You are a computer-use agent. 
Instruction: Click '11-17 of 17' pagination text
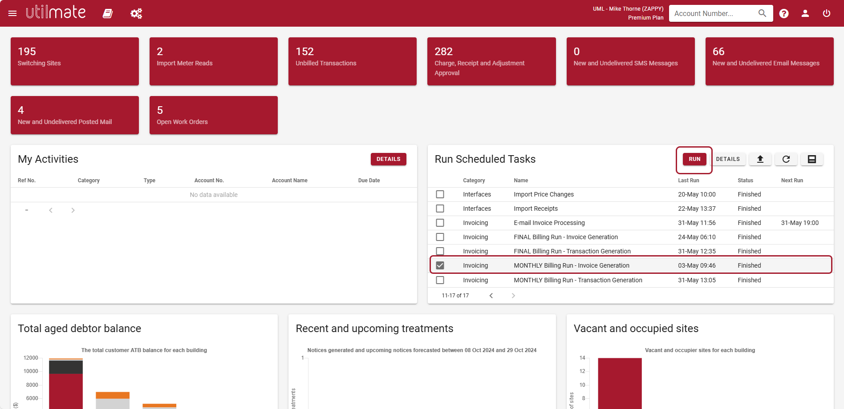click(455, 296)
